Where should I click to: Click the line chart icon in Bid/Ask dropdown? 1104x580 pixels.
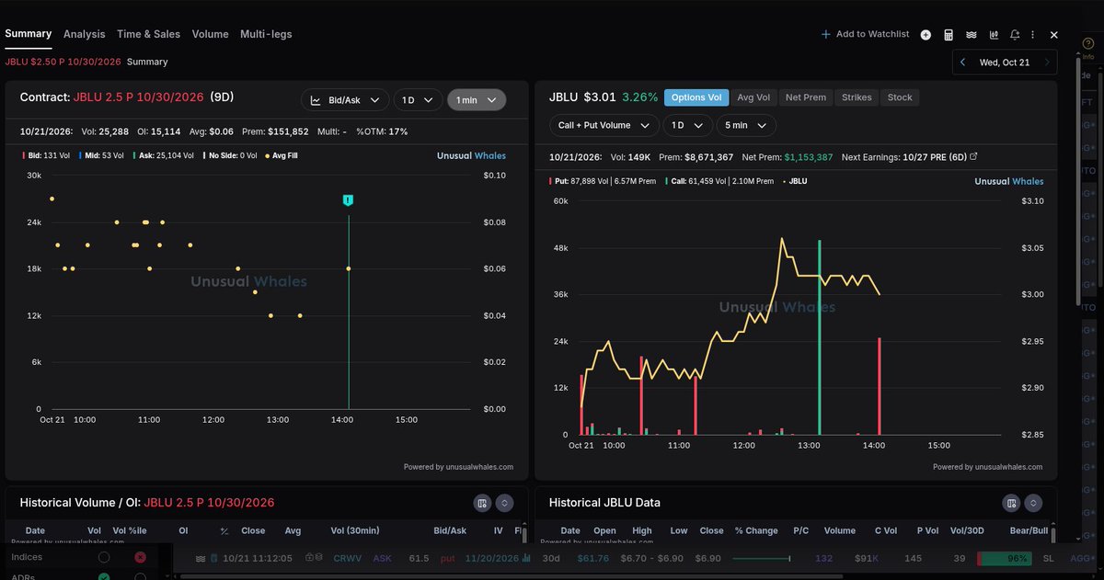click(x=316, y=100)
